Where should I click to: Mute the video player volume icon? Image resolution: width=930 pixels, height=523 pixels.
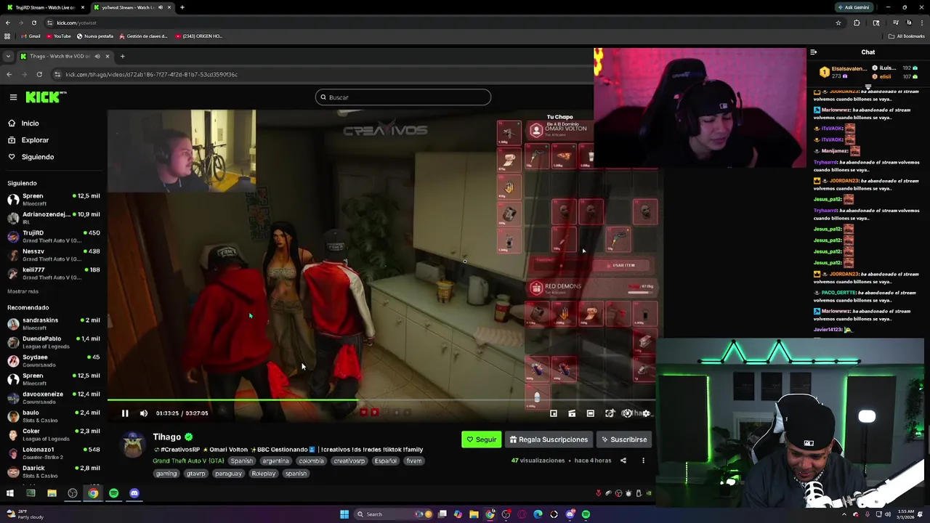click(x=144, y=413)
